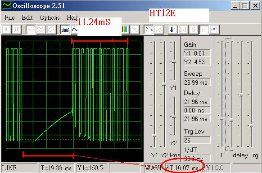Click the Pause toolbar button
This screenshot has width=262, height=173.
17,30
